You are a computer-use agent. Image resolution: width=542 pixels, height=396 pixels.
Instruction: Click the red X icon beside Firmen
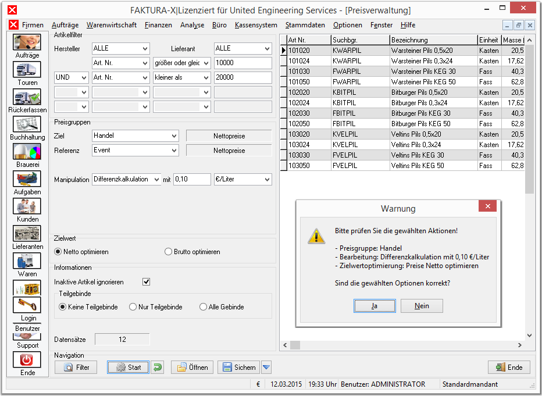point(13,25)
